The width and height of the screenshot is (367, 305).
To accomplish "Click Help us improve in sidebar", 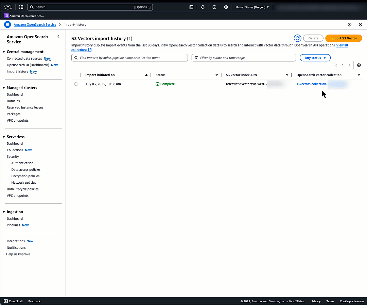I will click(18, 254).
